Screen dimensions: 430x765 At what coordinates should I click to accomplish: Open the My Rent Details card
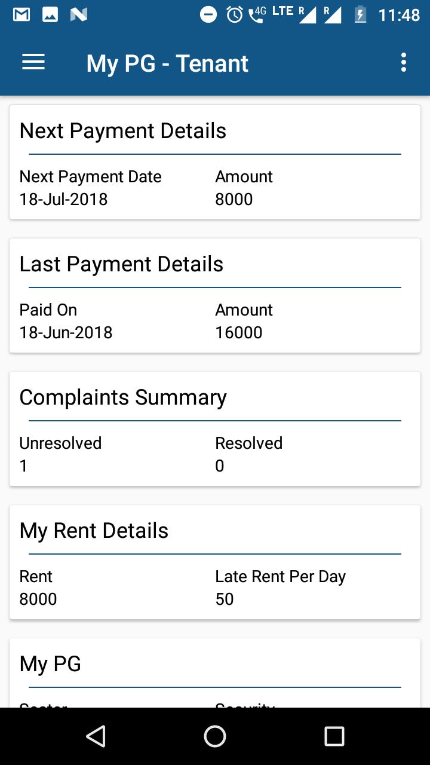pos(215,562)
